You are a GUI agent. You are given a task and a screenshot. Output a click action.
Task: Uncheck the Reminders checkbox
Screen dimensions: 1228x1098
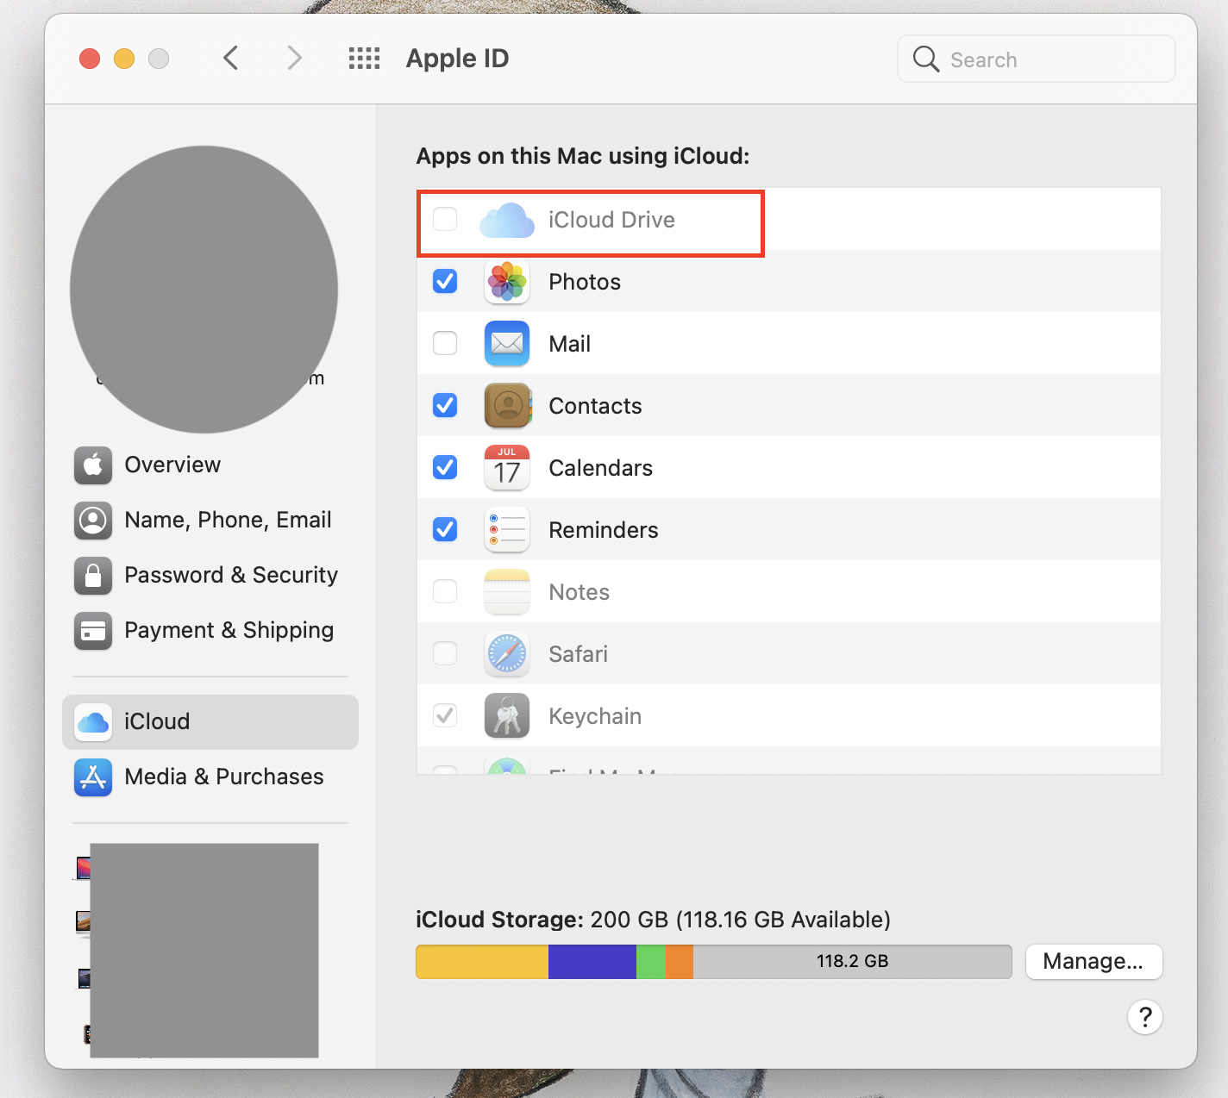(x=445, y=530)
